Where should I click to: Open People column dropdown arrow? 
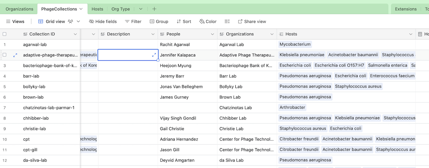(212, 34)
